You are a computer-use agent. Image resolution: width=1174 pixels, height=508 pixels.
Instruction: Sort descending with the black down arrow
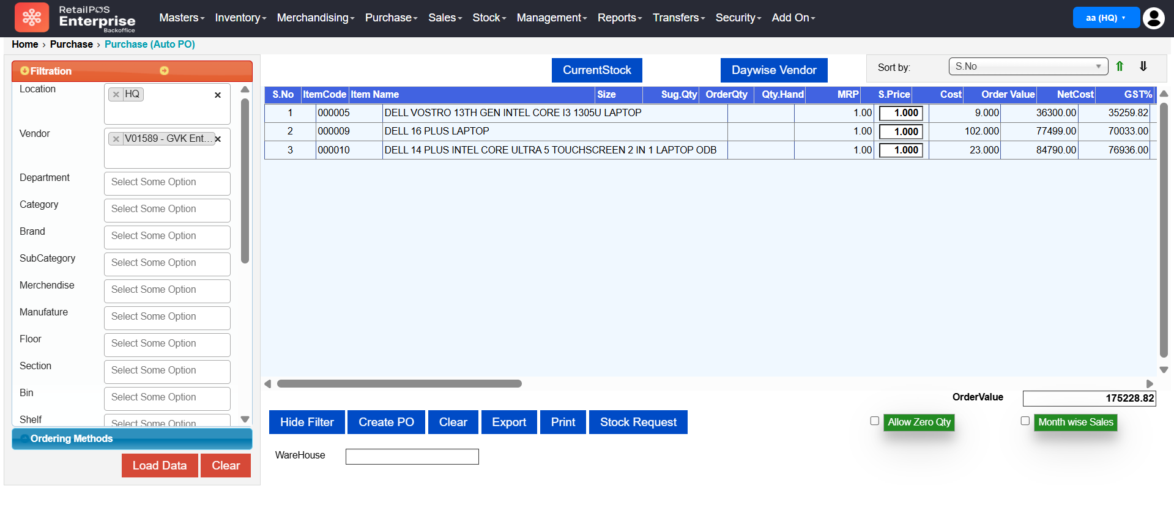tap(1143, 67)
